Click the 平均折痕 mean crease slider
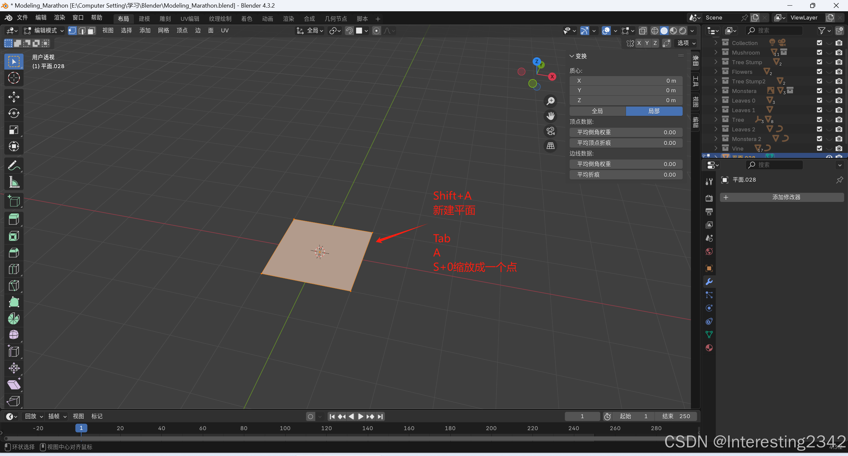 [626, 175]
